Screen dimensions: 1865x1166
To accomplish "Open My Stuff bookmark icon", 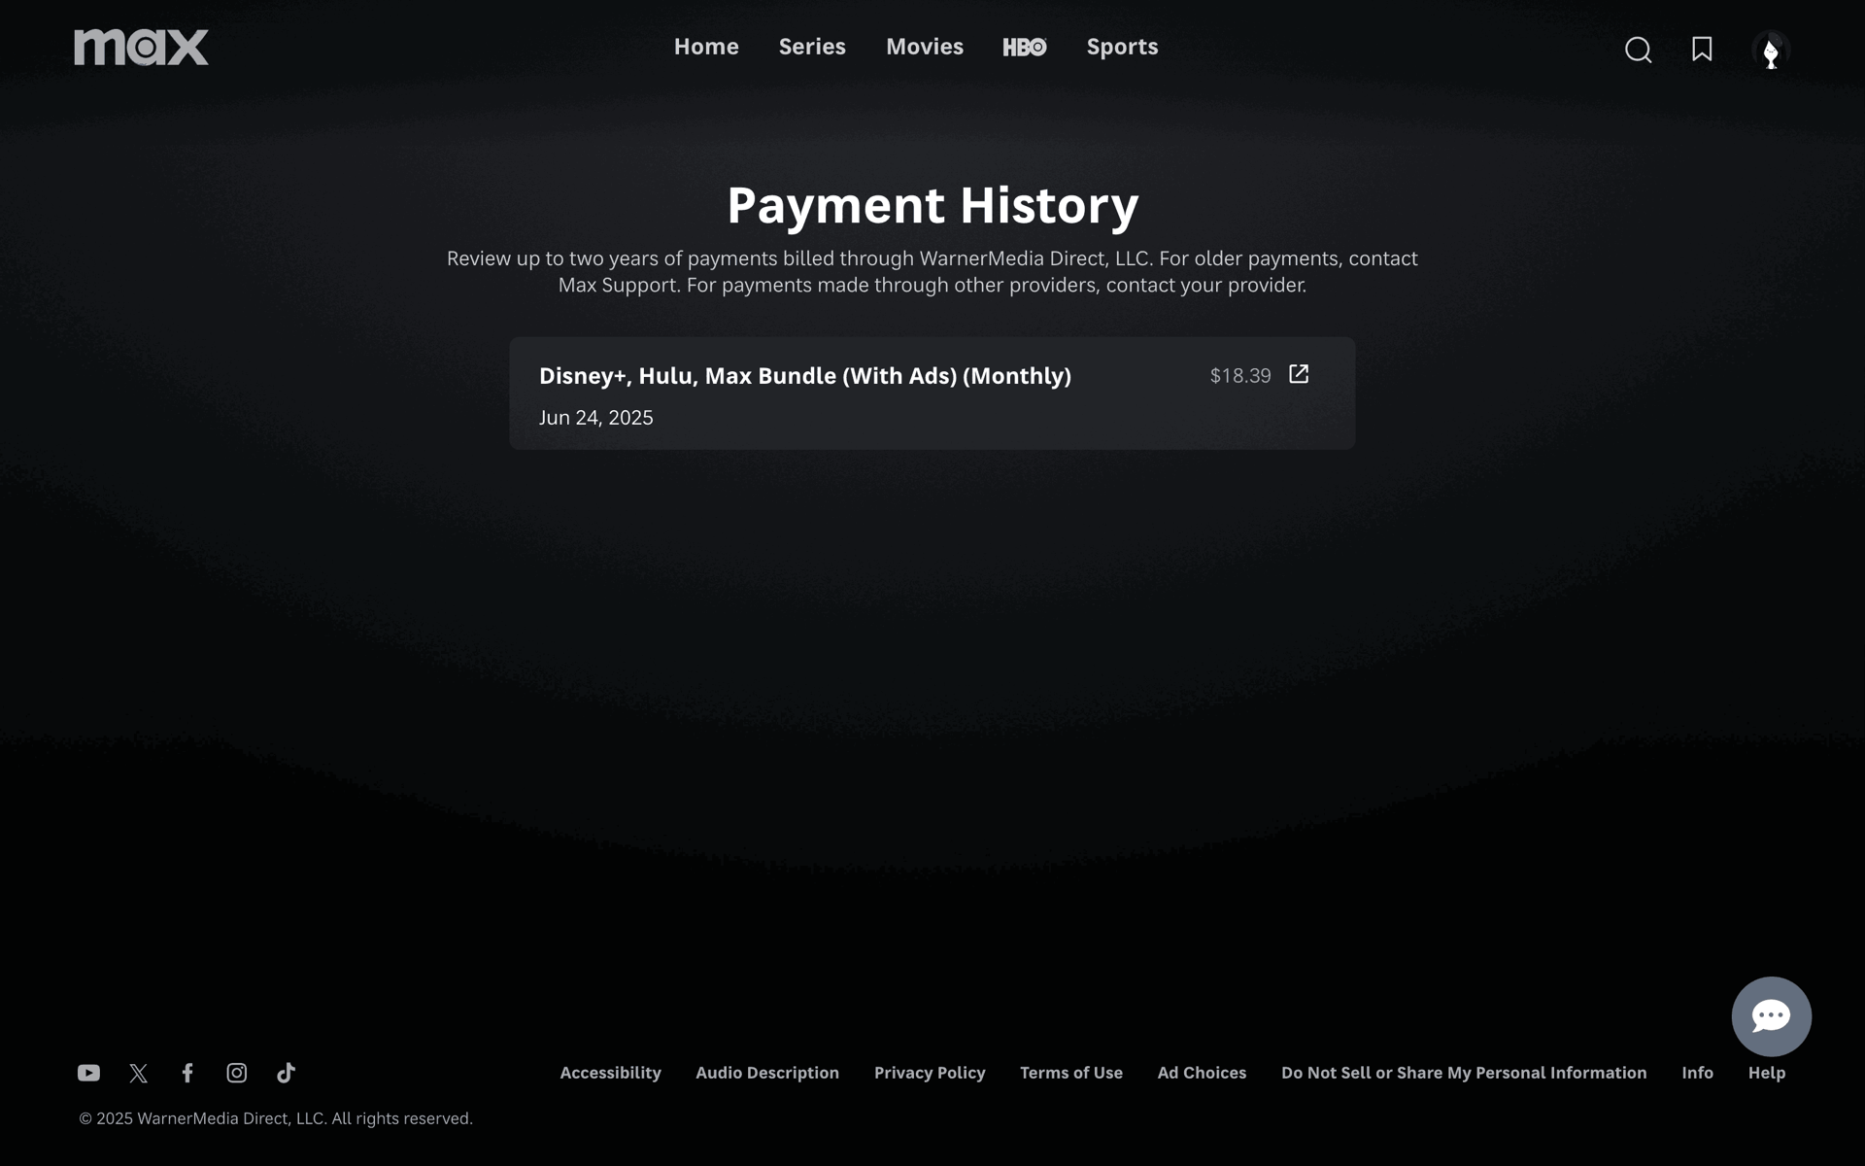I will [1702, 50].
